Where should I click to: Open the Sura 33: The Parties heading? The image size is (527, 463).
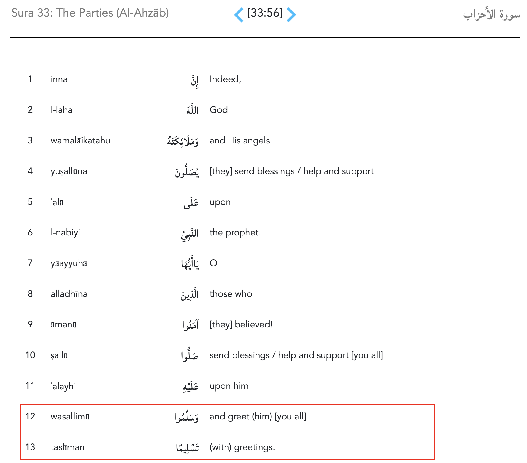click(x=90, y=13)
